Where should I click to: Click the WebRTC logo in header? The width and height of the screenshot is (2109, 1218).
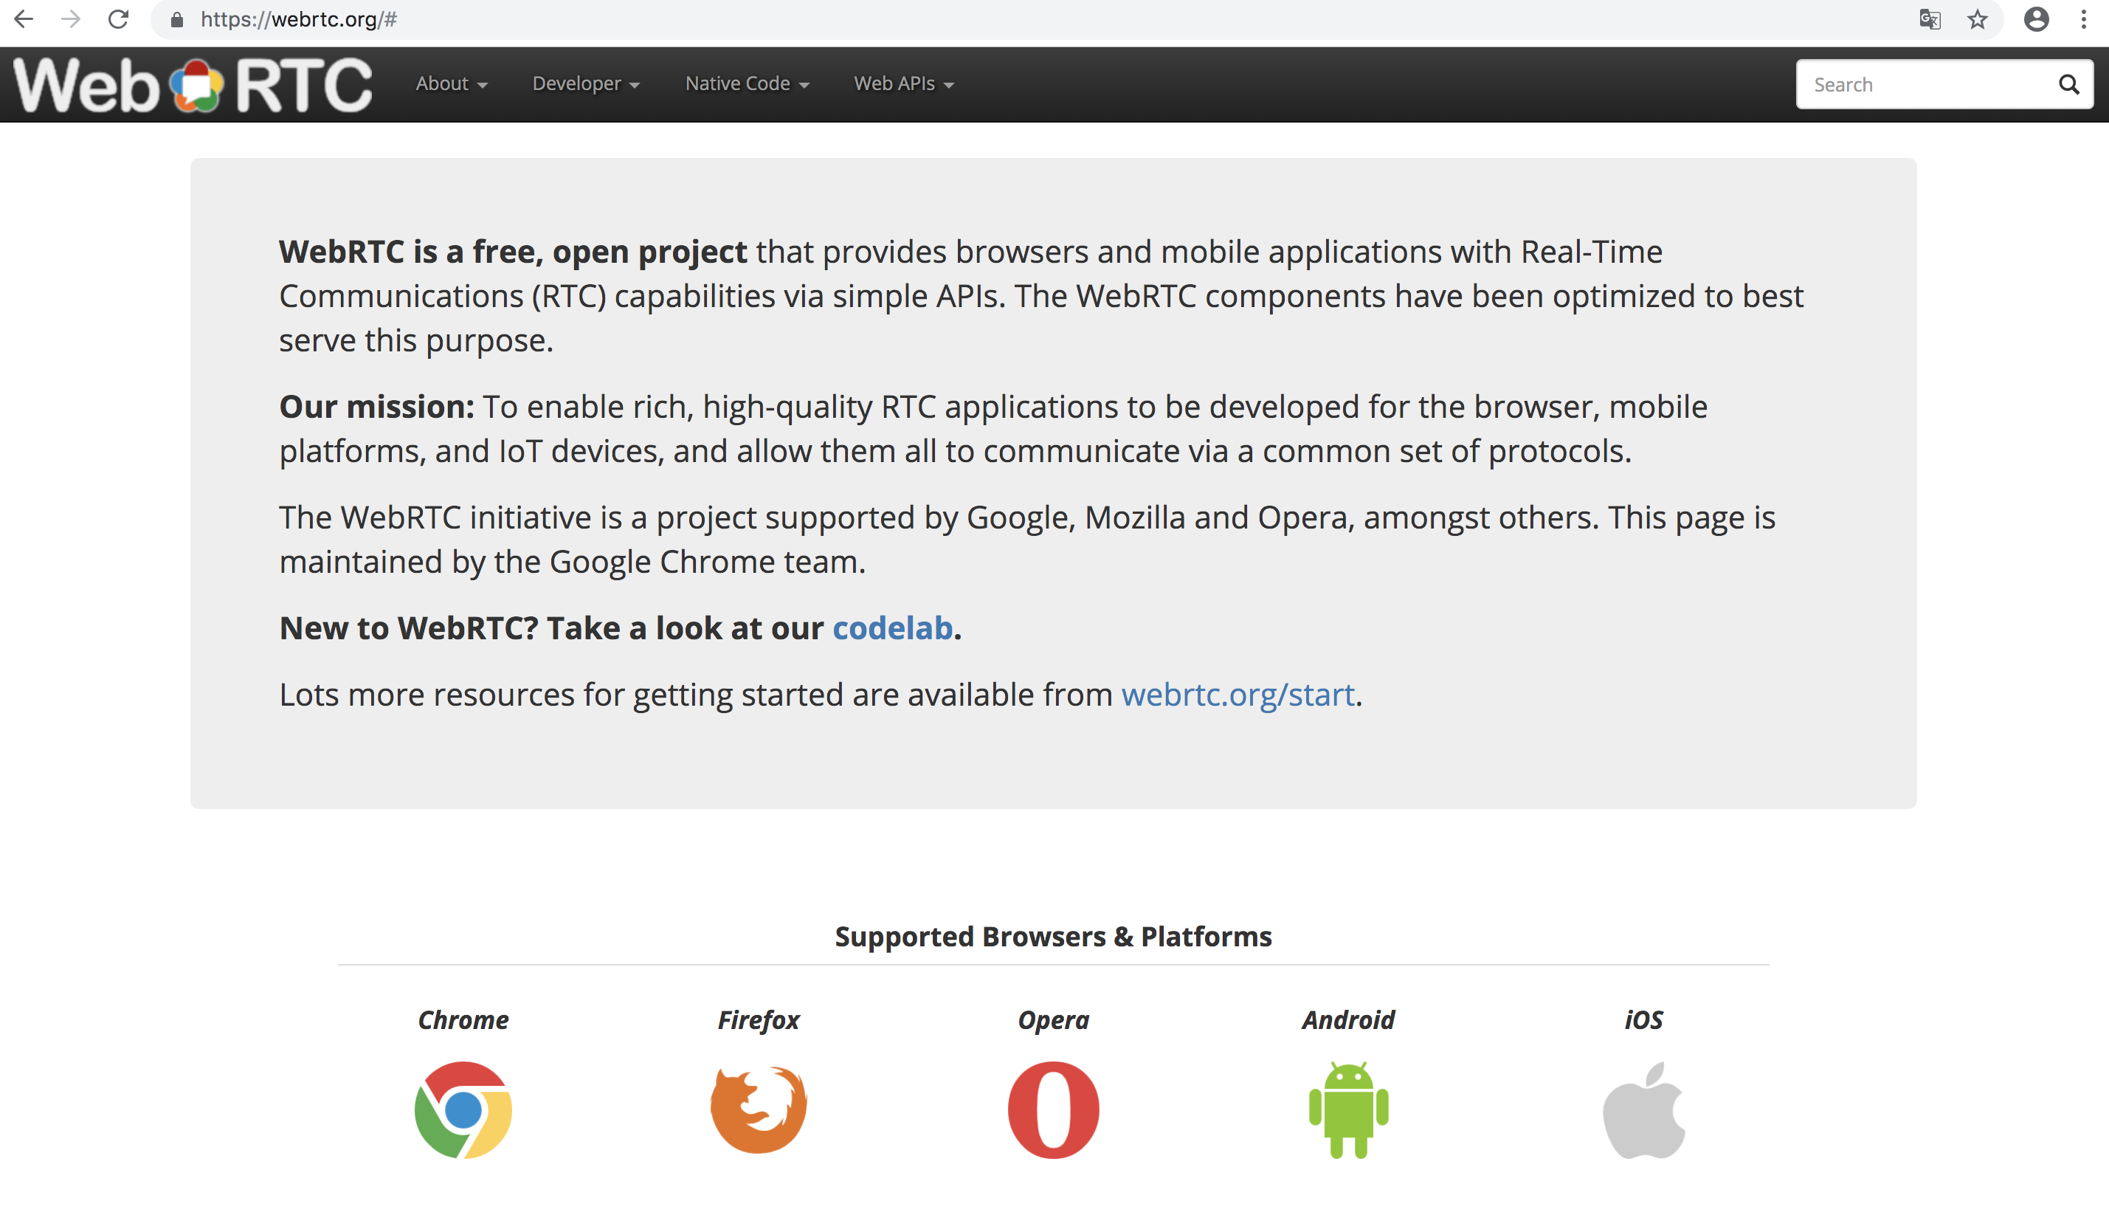click(193, 84)
